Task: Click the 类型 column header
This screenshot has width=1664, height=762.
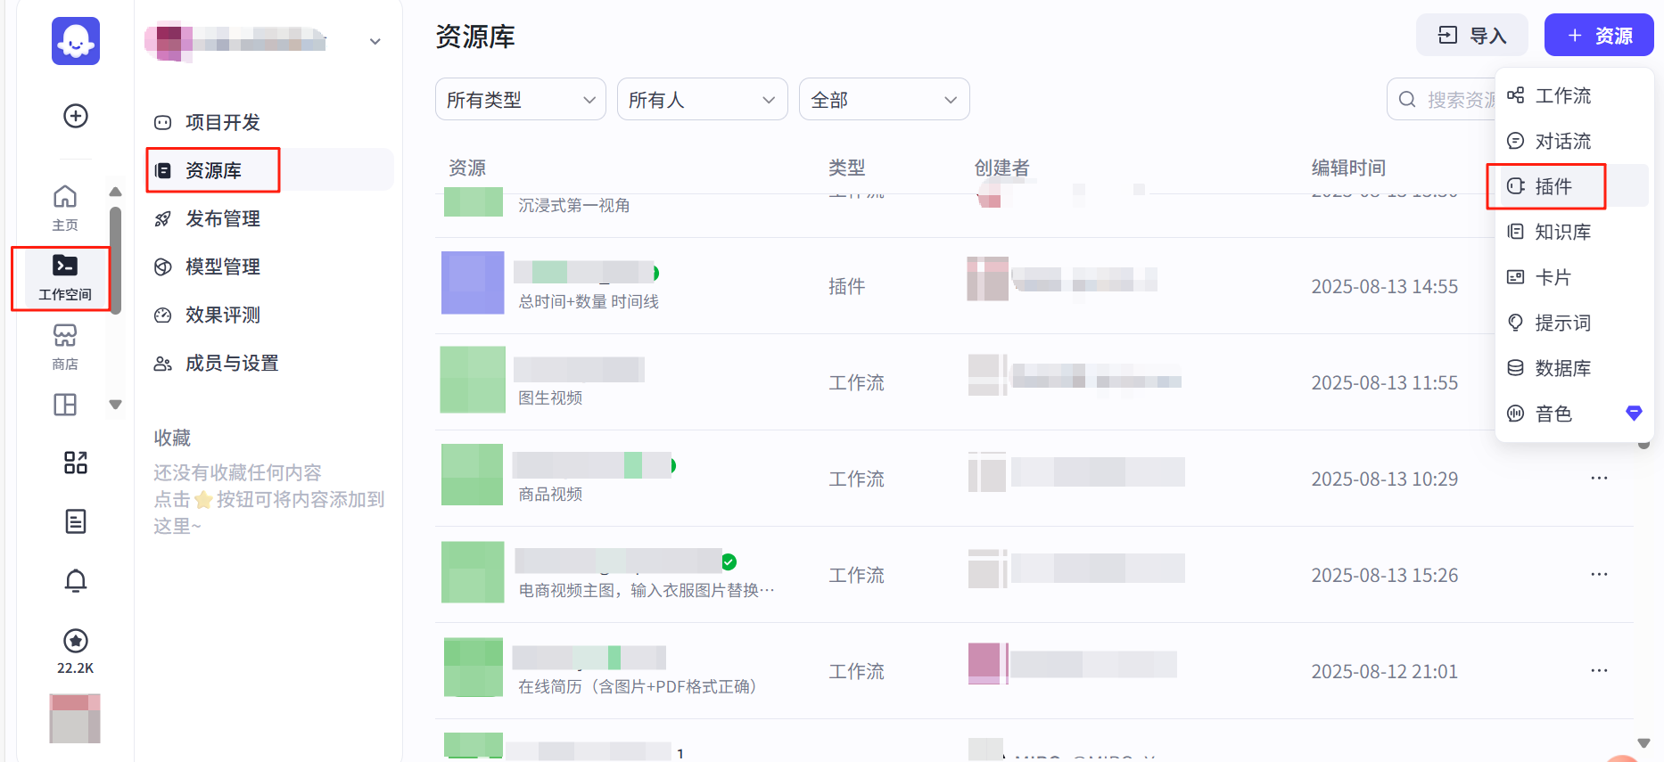Action: coord(846,168)
